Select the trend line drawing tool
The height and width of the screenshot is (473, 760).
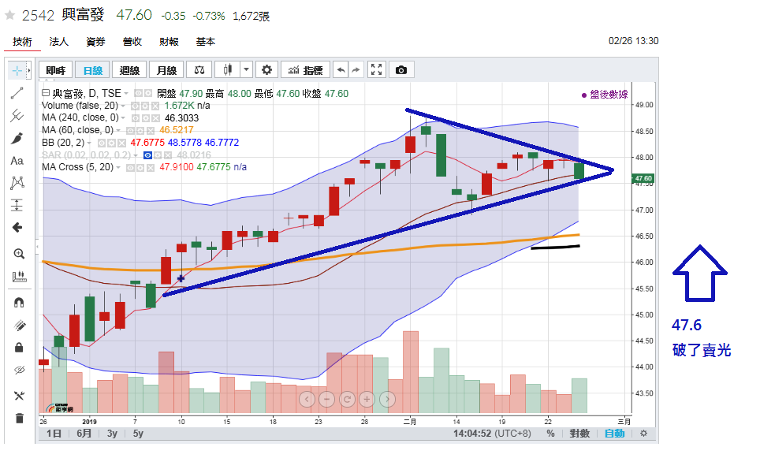[17, 92]
